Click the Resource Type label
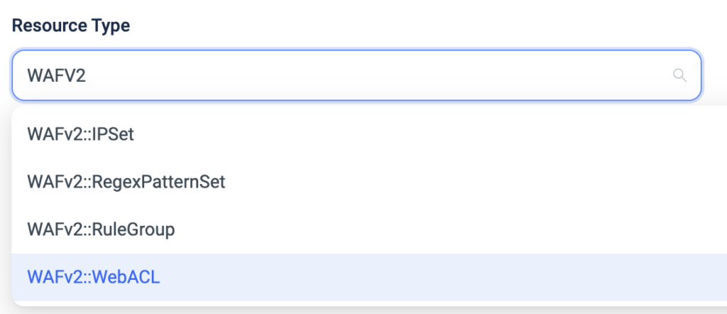727x314 pixels. [71, 26]
